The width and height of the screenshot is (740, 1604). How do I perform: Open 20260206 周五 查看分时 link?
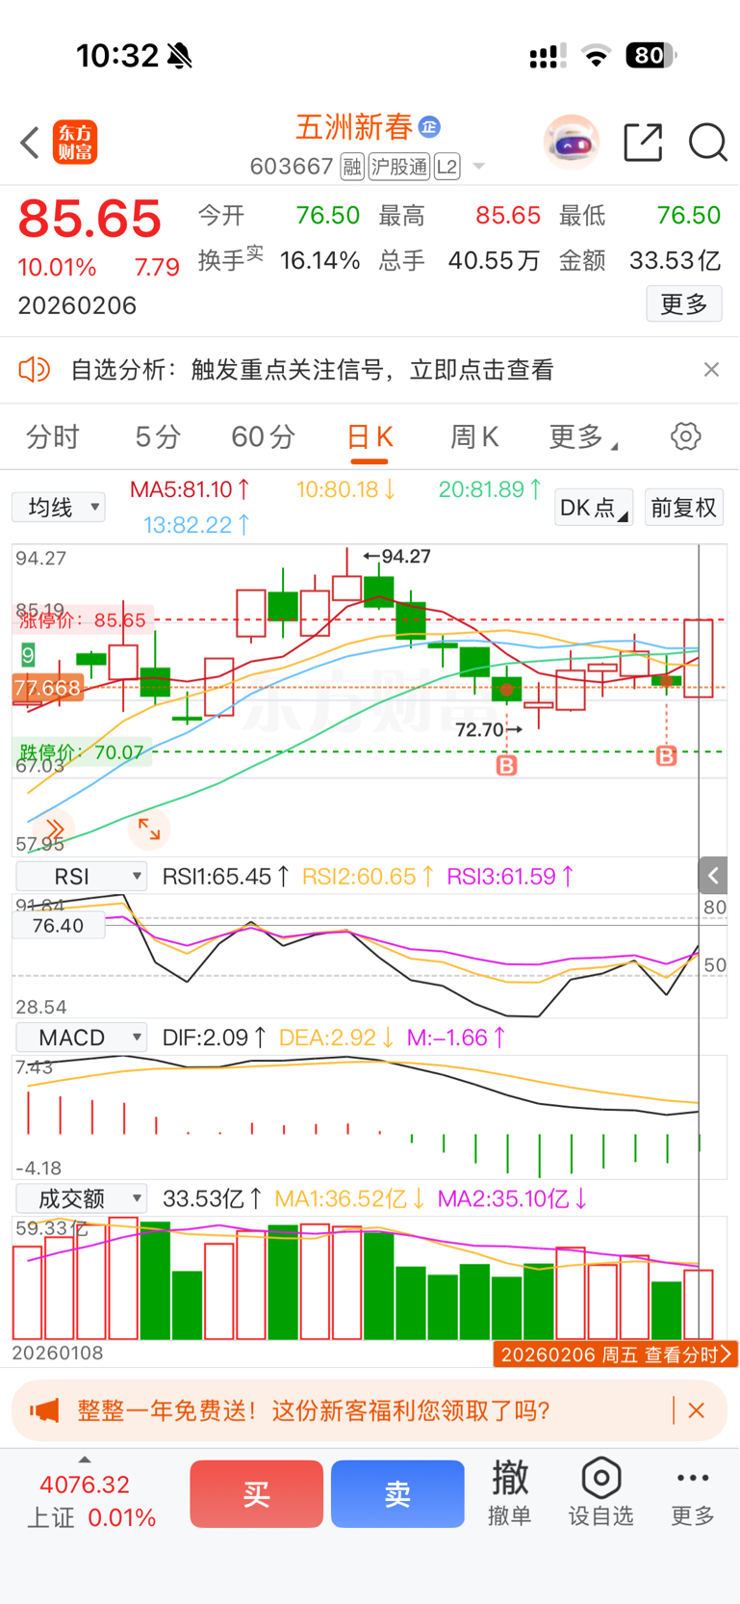[x=616, y=1354]
